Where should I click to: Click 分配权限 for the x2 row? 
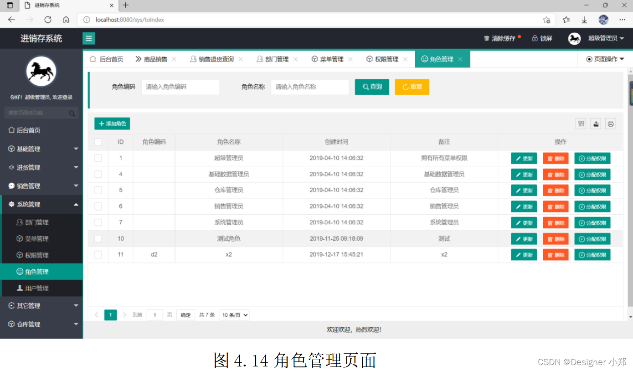592,255
